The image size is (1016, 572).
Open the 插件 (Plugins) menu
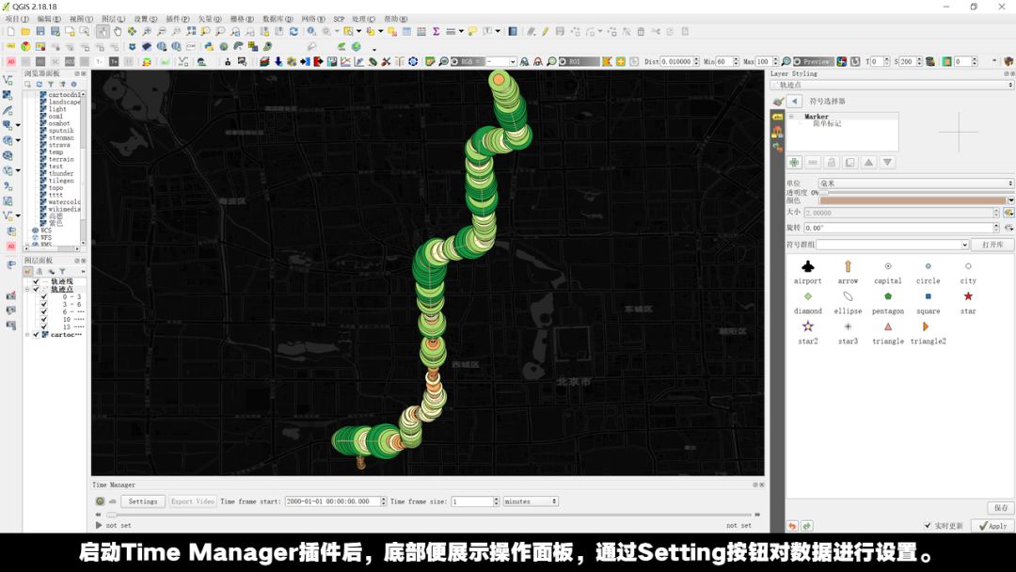[x=178, y=19]
